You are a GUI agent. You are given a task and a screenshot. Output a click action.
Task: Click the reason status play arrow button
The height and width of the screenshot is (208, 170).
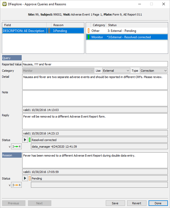(x=25, y=178)
